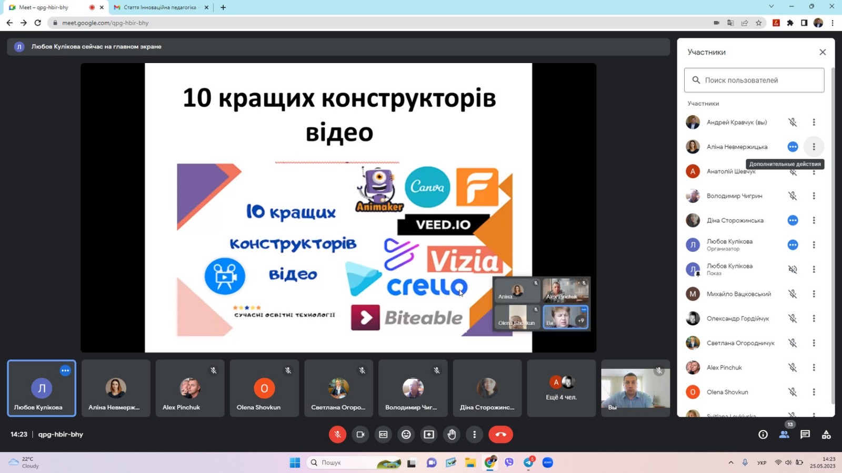Open the meeting details info icon
This screenshot has height=473, width=842.
click(x=763, y=435)
